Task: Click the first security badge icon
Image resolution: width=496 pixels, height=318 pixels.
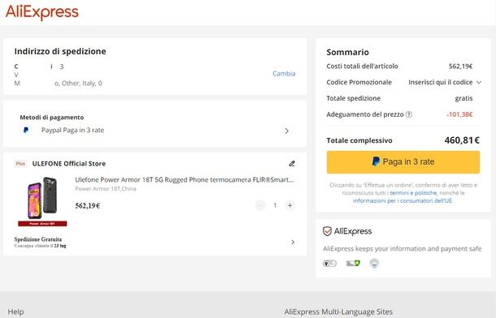Action: tap(329, 263)
